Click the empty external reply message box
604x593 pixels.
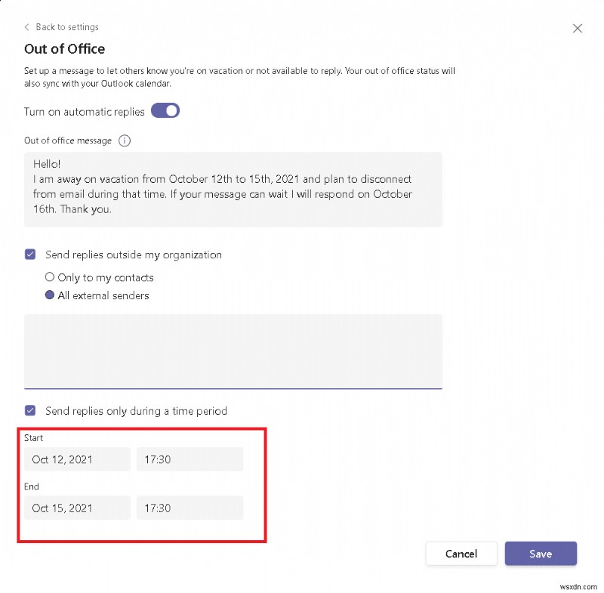(x=233, y=351)
